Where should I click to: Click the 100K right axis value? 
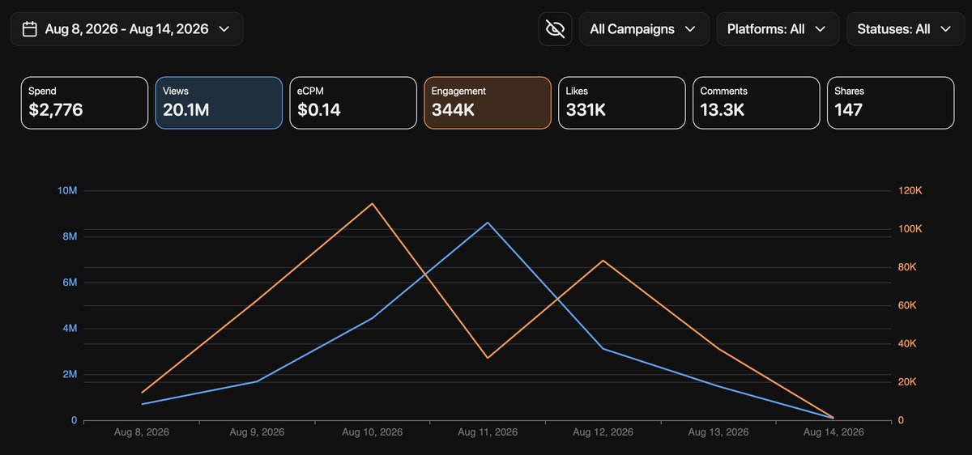click(x=910, y=229)
